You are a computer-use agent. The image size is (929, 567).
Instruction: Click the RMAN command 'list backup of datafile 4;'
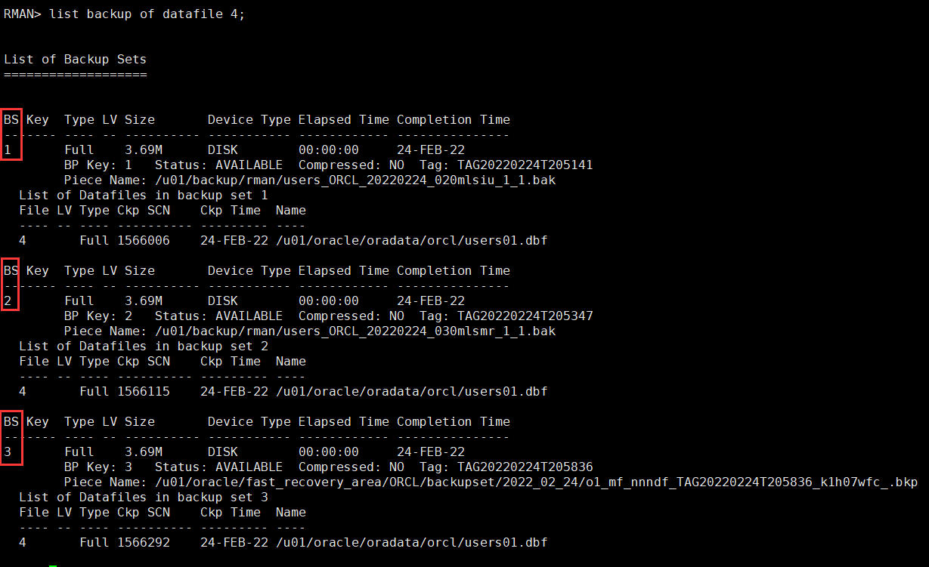point(147,14)
